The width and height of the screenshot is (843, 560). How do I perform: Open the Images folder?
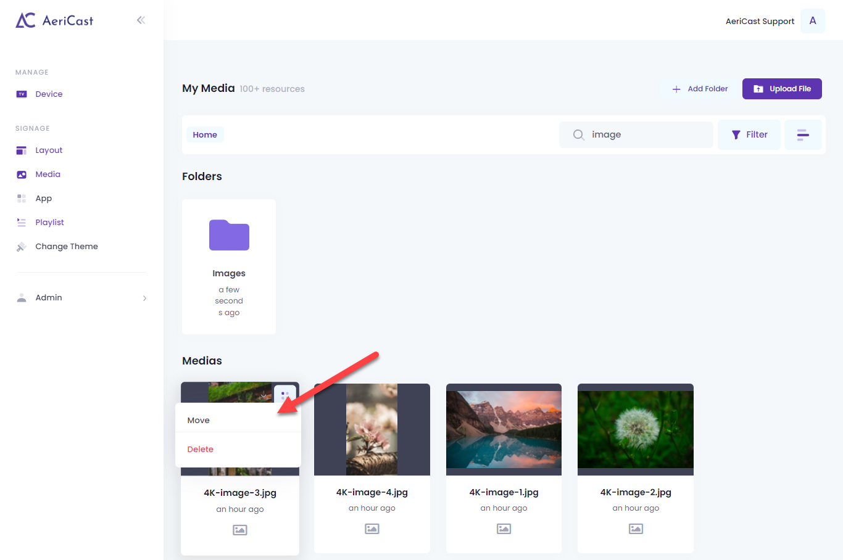[229, 235]
